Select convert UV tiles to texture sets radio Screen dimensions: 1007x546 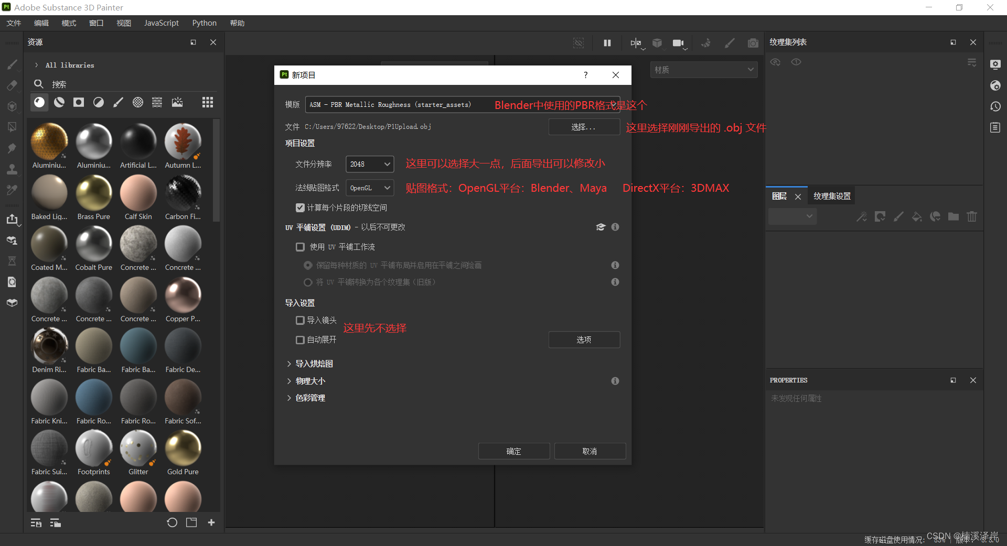pos(308,282)
